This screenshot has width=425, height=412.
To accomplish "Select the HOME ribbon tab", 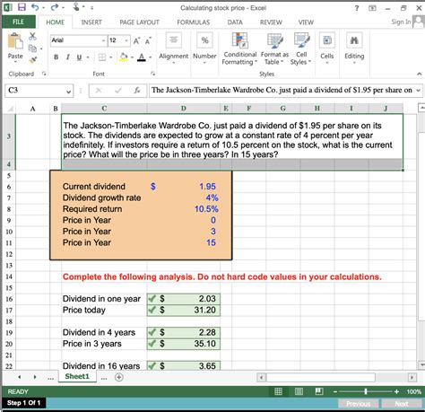I will point(56,22).
